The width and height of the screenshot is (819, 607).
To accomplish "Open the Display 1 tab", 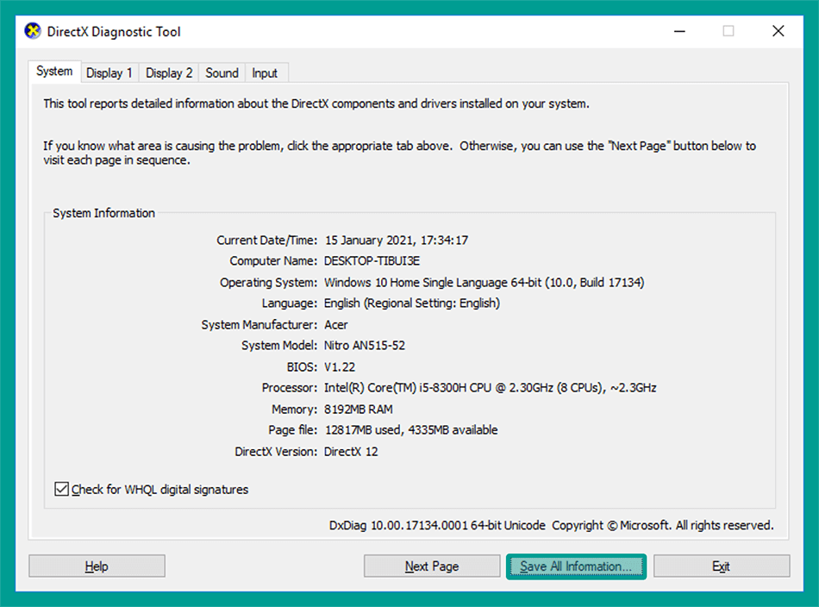I will click(109, 73).
